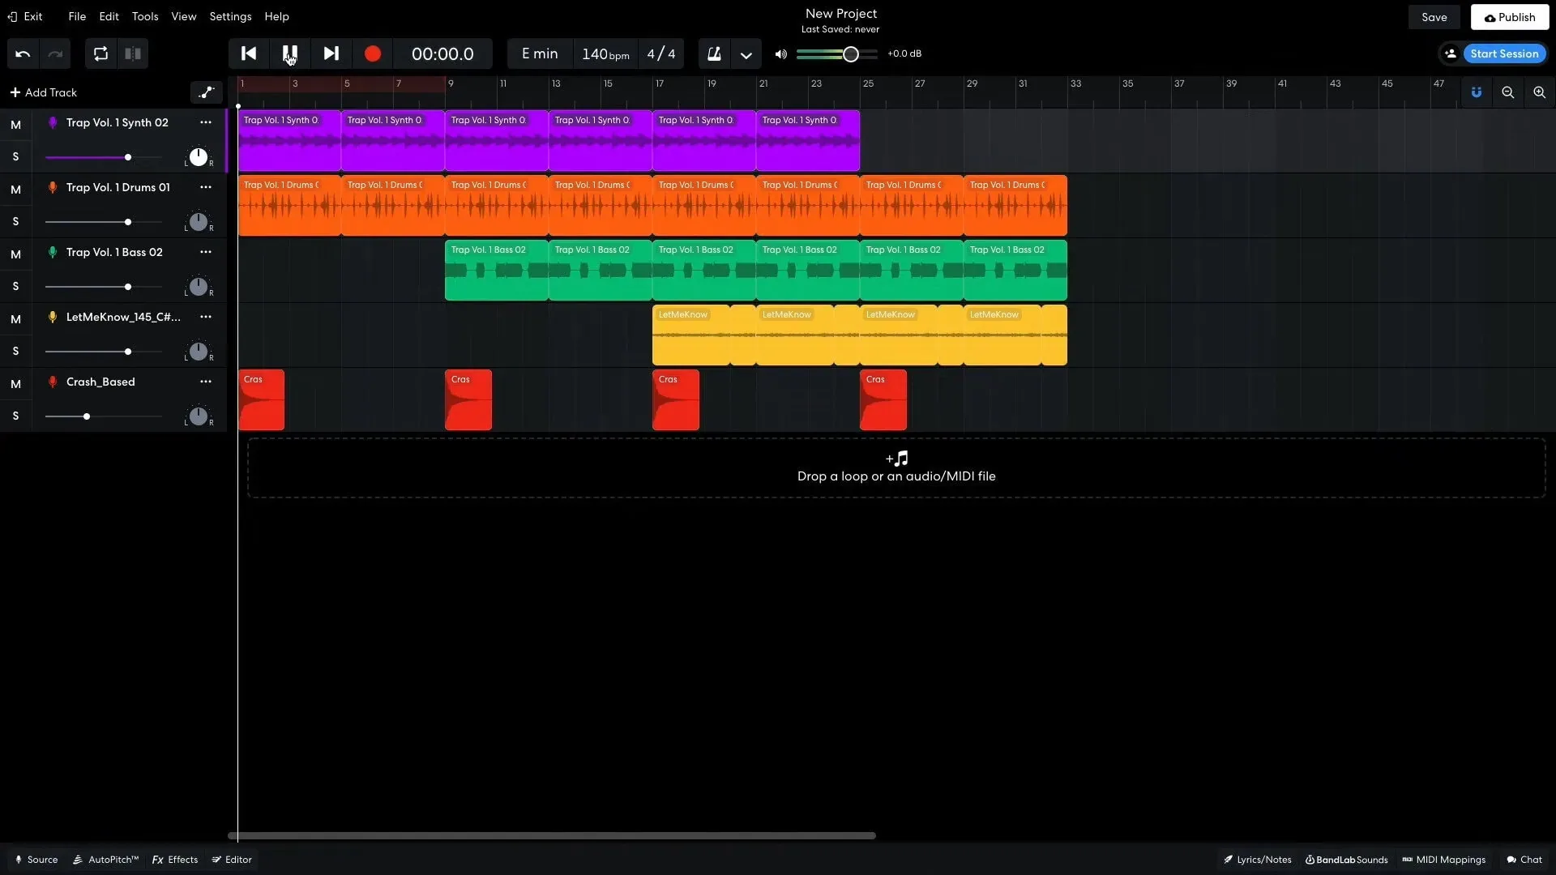The width and height of the screenshot is (1556, 875).
Task: Click Start Session button
Action: click(1504, 53)
